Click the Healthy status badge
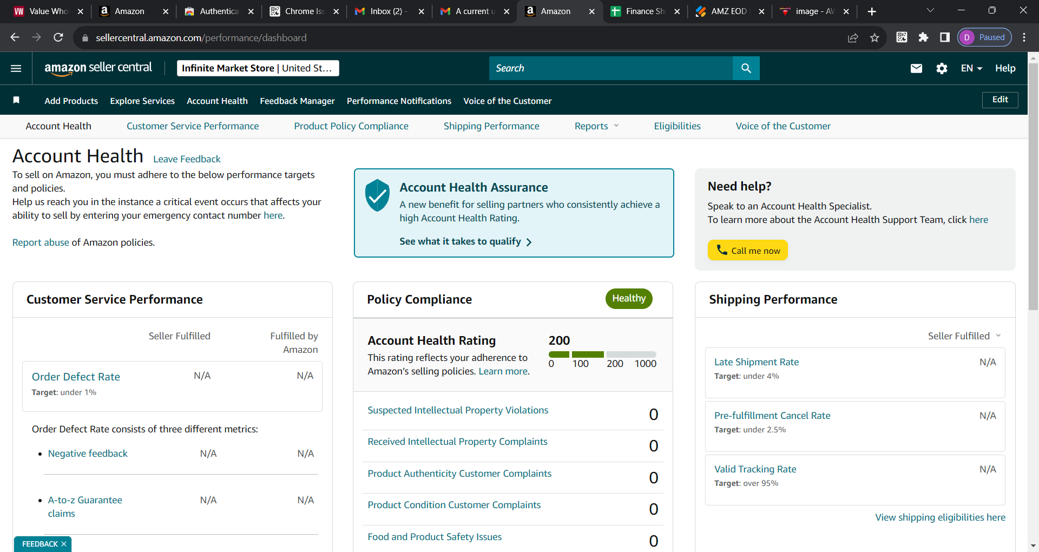The height and width of the screenshot is (552, 1039). (x=629, y=299)
